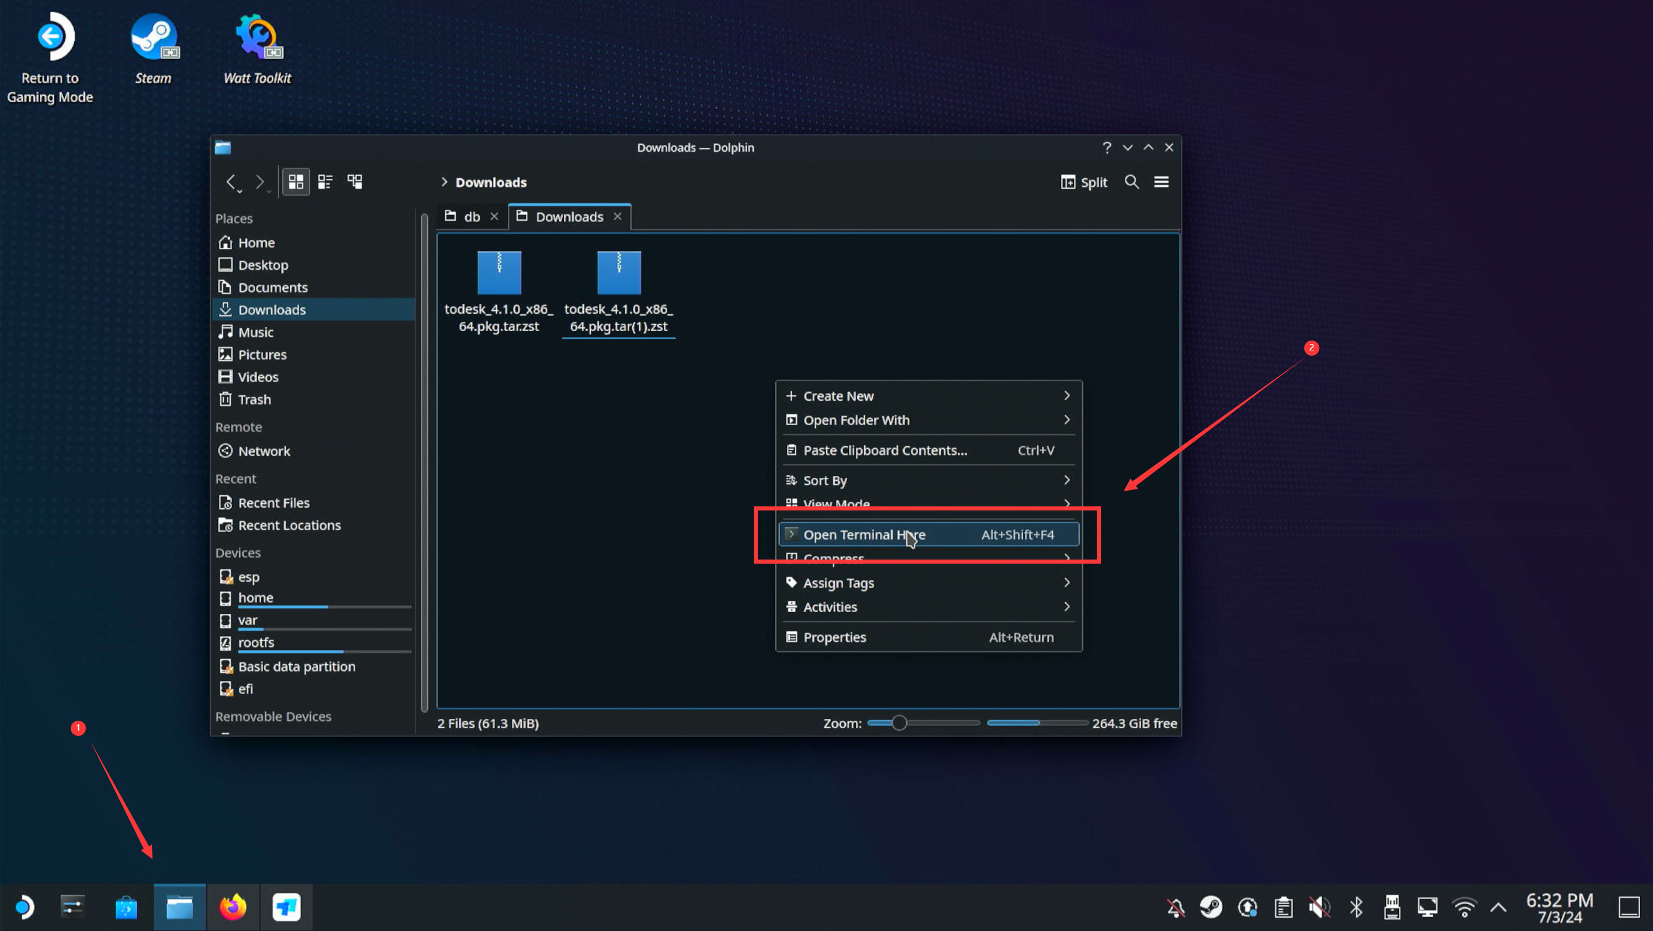Switch to the db tab
The image size is (1653, 931).
[471, 217]
